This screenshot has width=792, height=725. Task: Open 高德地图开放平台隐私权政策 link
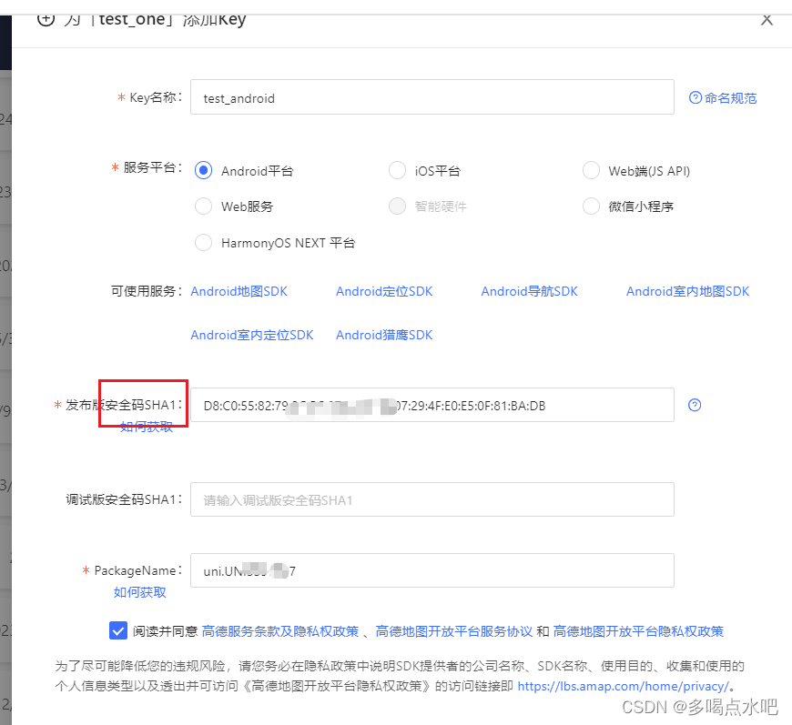point(638,631)
